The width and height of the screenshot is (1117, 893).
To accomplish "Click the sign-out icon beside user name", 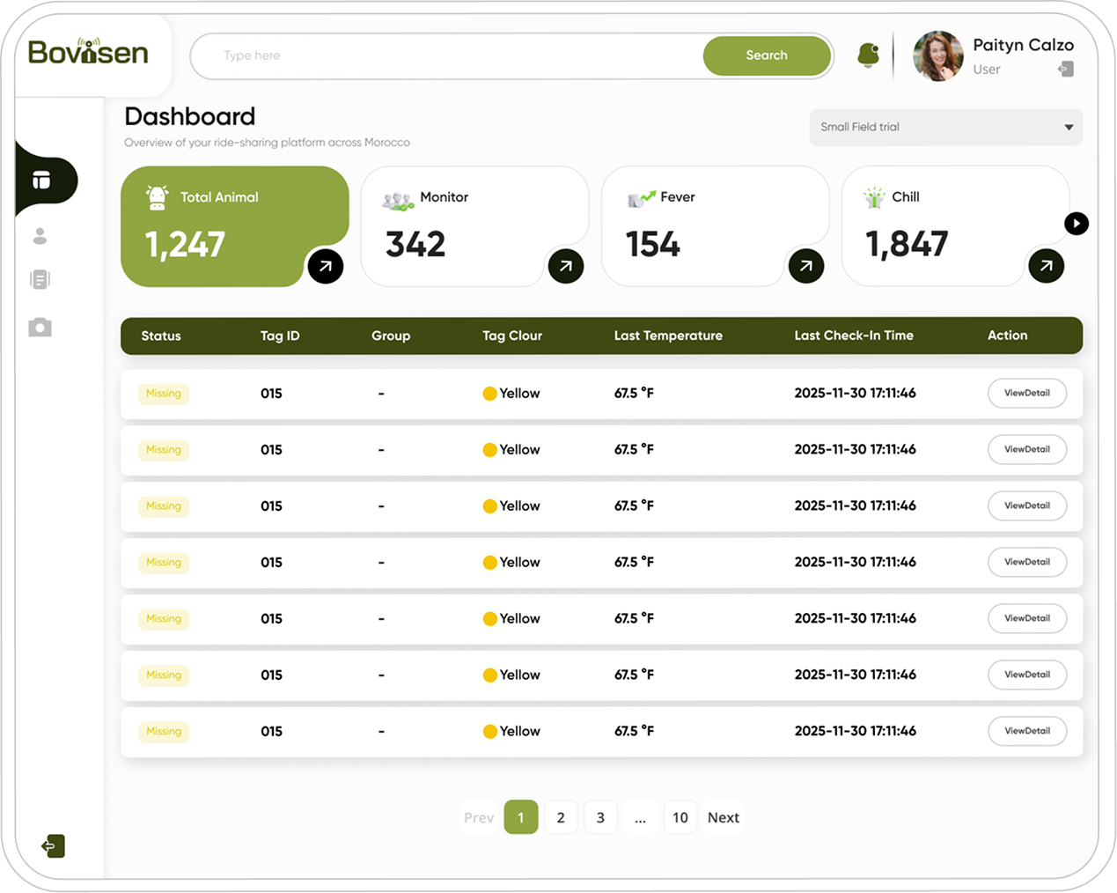I will (x=1065, y=70).
